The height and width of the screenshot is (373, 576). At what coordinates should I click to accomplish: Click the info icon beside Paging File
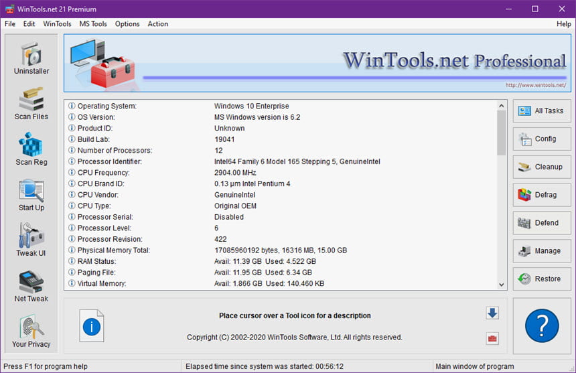[72, 272]
